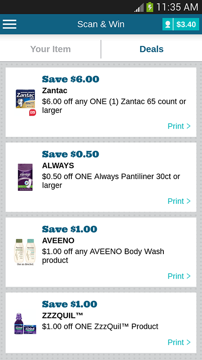The image size is (202, 360).
Task: Open the AVEENO Body Wash deal description
Action: pos(103,256)
